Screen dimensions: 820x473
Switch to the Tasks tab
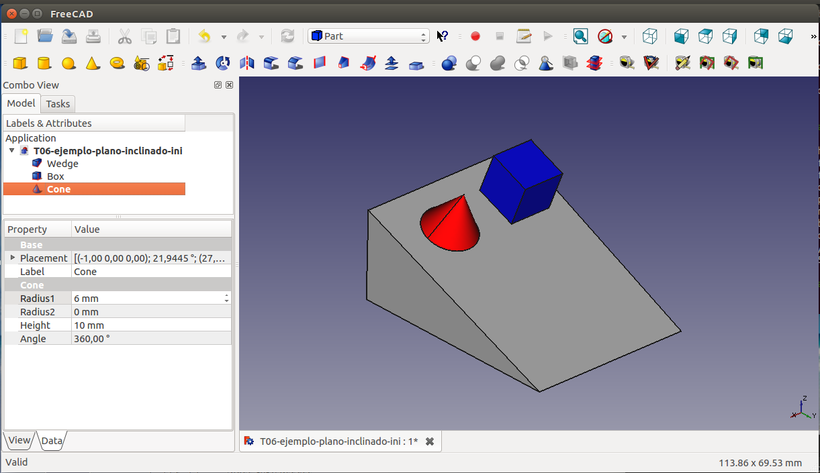[58, 103]
